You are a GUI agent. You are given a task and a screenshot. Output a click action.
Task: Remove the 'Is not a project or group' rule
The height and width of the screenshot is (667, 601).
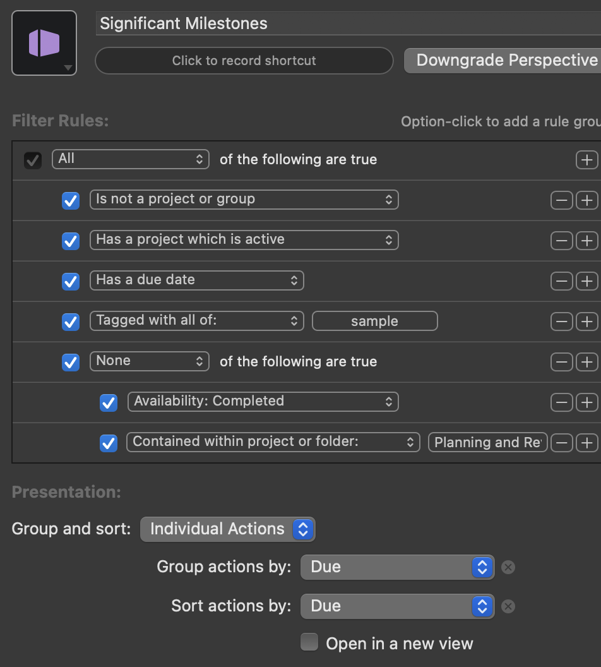[561, 200]
